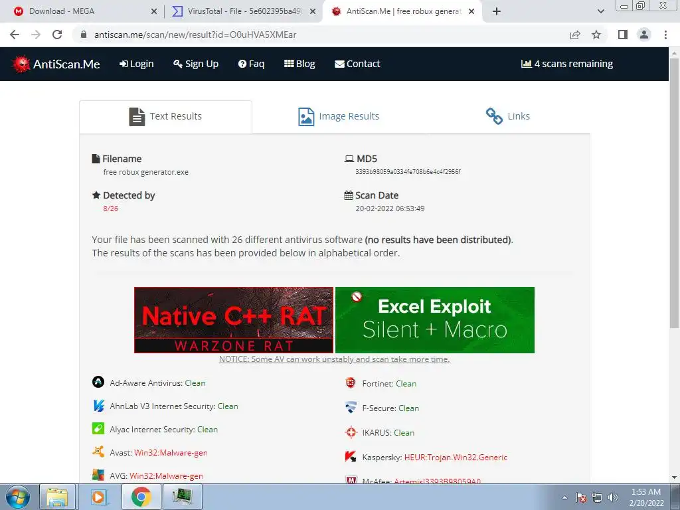
Task: Click filename free robux generator.exe
Action: [145, 172]
